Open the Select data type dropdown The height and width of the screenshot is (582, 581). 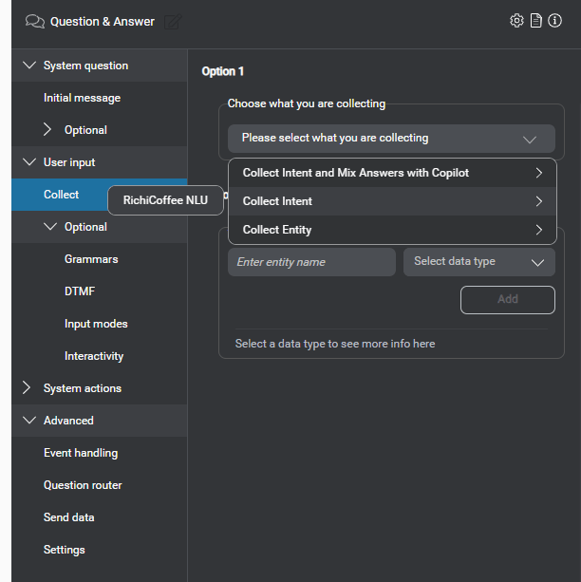click(478, 262)
